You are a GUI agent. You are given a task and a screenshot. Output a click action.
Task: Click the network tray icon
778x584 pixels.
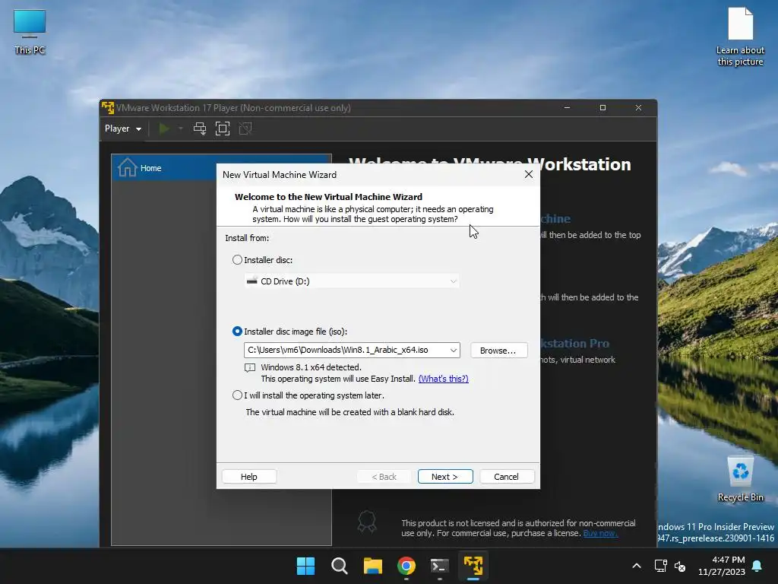coord(660,566)
